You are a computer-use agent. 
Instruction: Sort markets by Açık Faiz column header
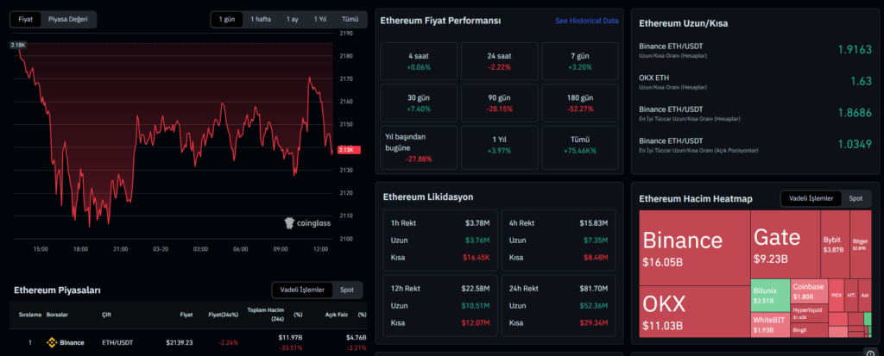(338, 315)
